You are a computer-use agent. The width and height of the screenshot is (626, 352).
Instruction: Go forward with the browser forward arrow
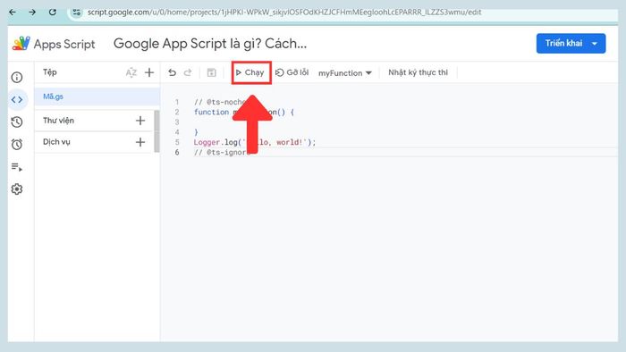click(32, 13)
